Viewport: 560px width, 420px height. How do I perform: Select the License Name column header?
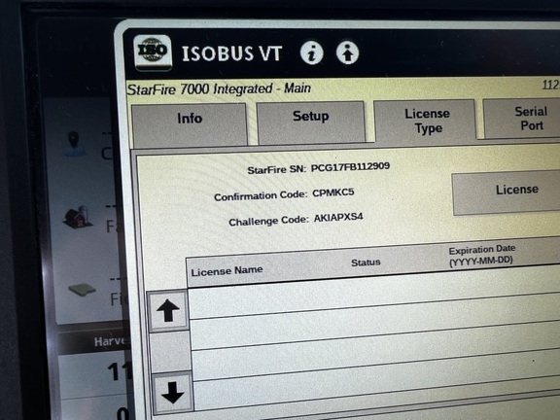pyautogui.click(x=227, y=270)
